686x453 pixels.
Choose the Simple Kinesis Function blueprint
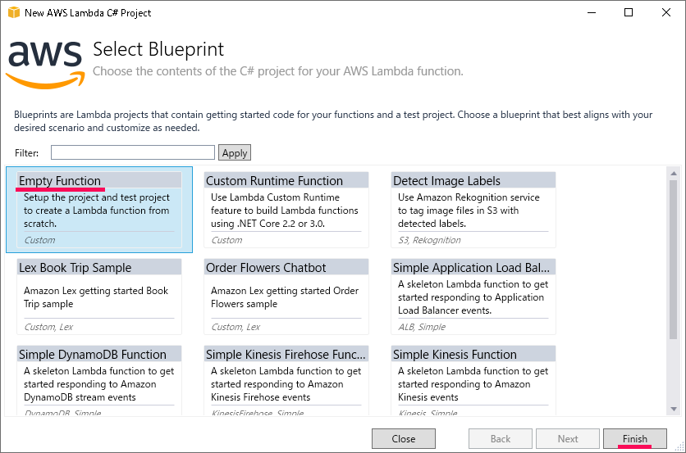tap(473, 380)
